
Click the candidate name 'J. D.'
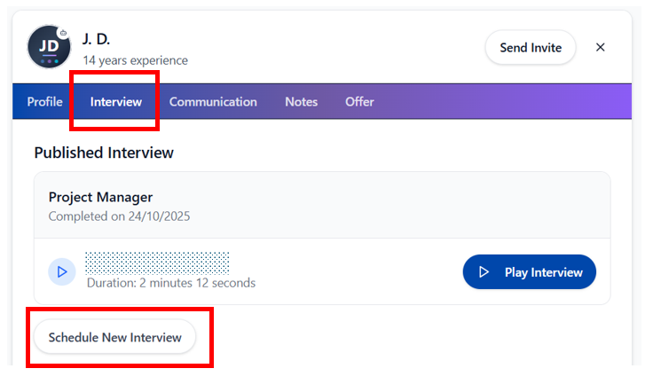click(96, 39)
